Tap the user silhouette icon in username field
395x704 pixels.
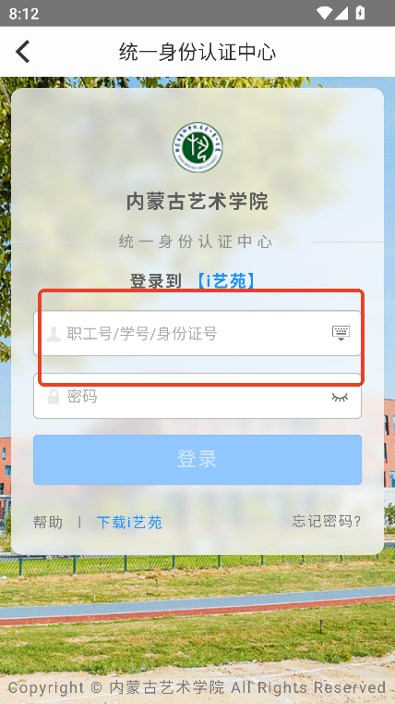[x=54, y=334]
